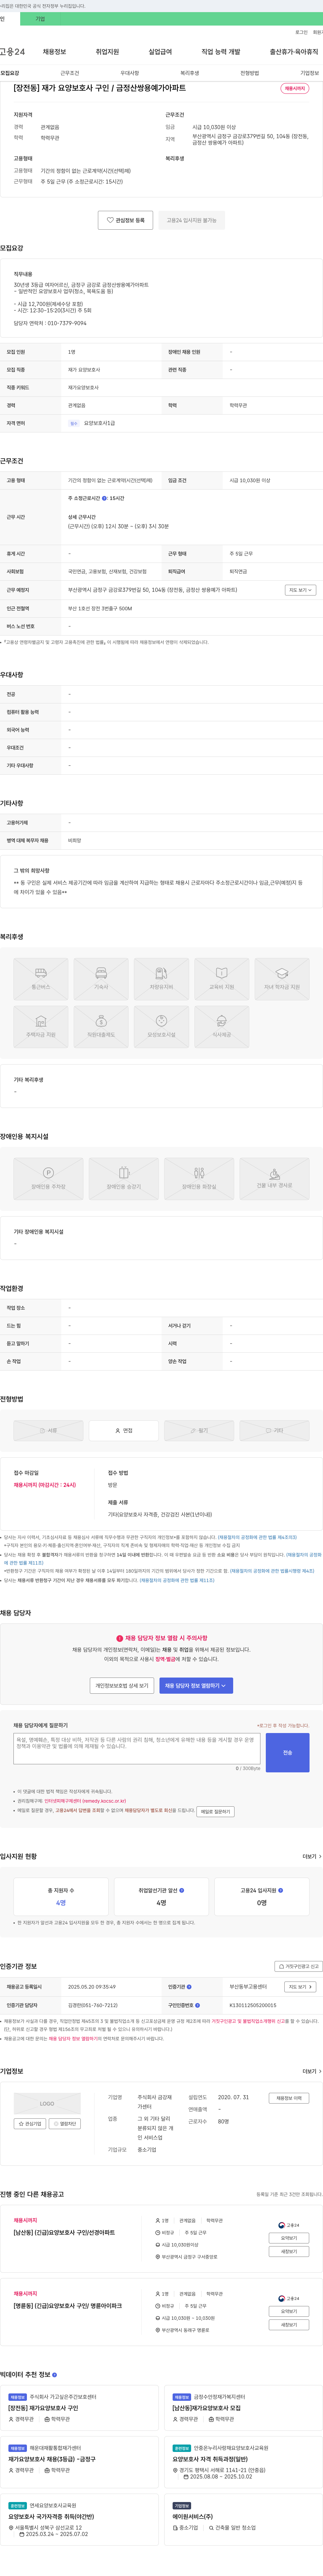Click the 전송 send button
This screenshot has height=2576, width=323.
point(288,1753)
